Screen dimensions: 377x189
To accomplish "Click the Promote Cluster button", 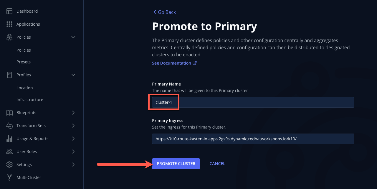I will pyautogui.click(x=176, y=164).
